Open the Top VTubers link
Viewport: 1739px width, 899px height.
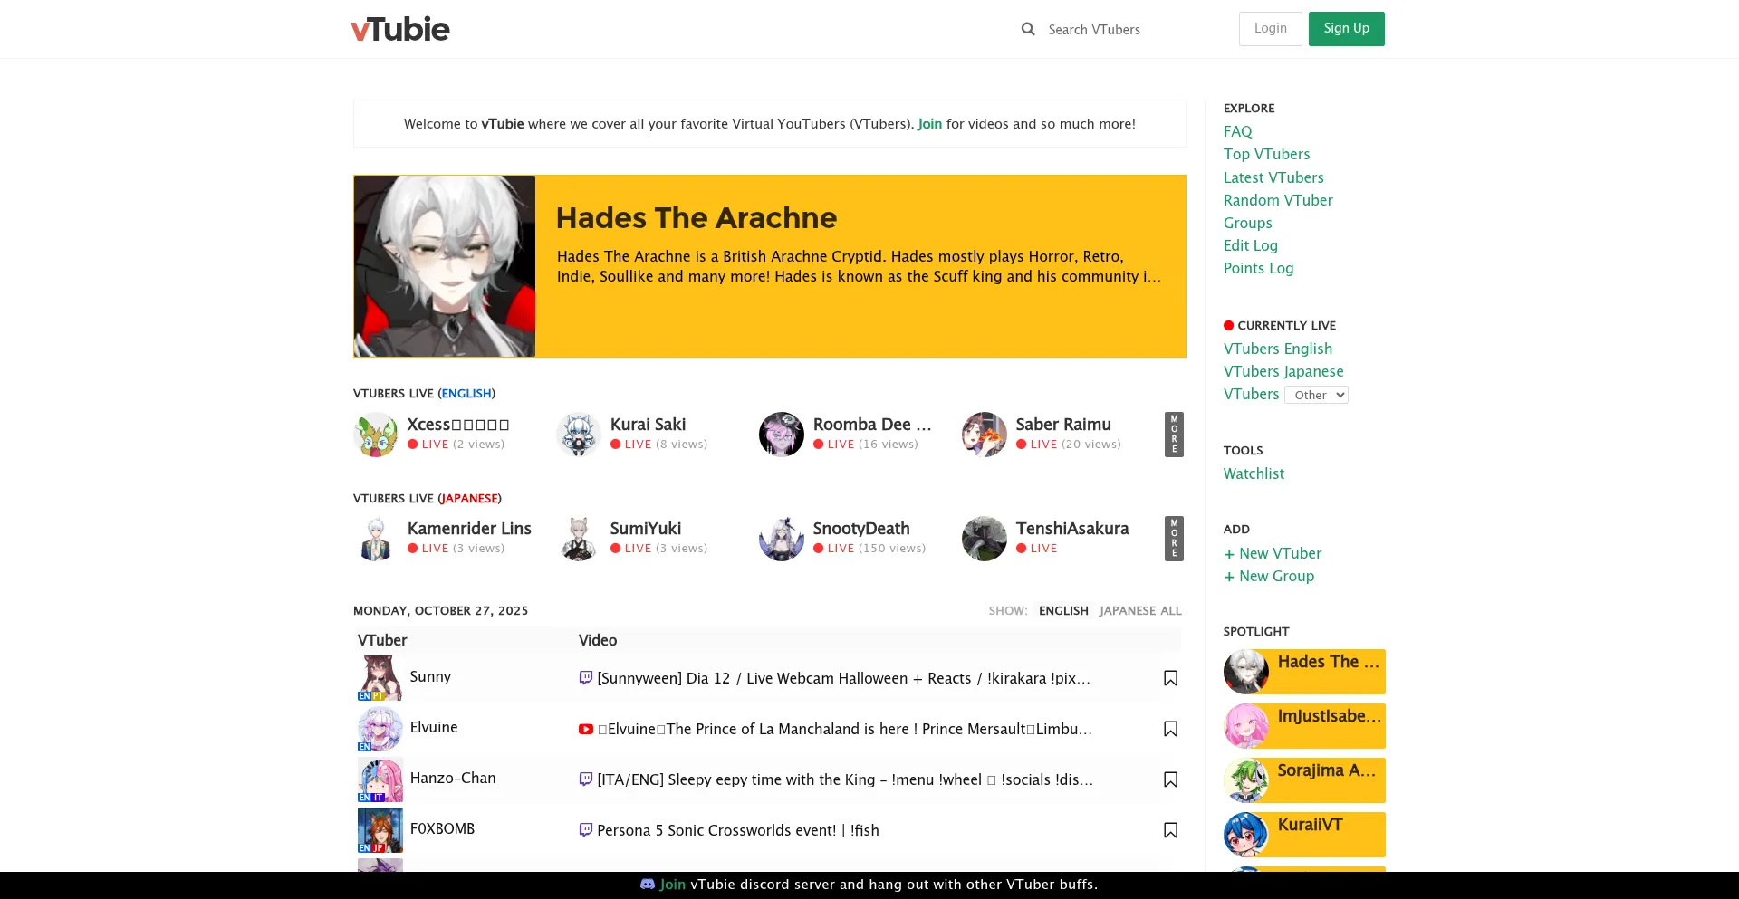[x=1266, y=154]
